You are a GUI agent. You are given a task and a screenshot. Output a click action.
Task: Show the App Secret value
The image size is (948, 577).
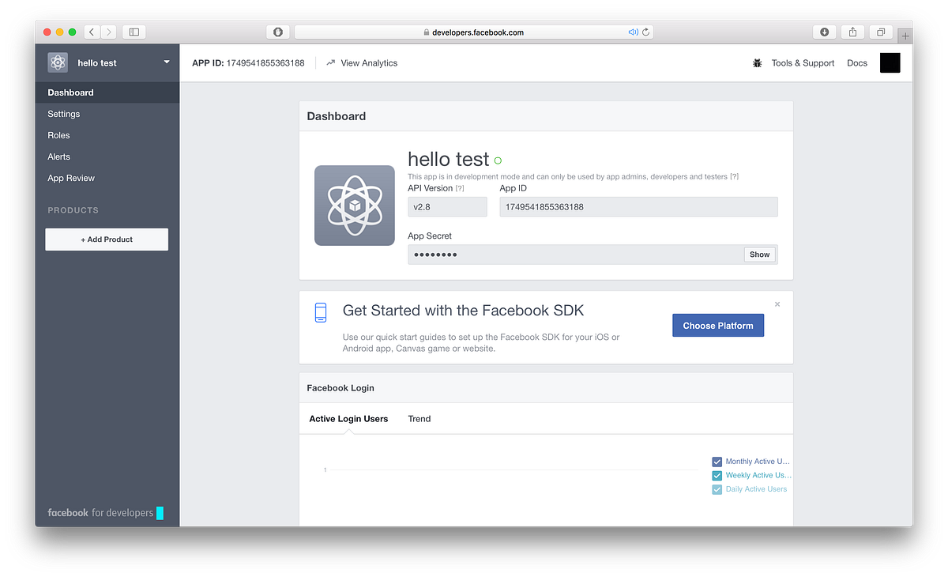tap(759, 254)
